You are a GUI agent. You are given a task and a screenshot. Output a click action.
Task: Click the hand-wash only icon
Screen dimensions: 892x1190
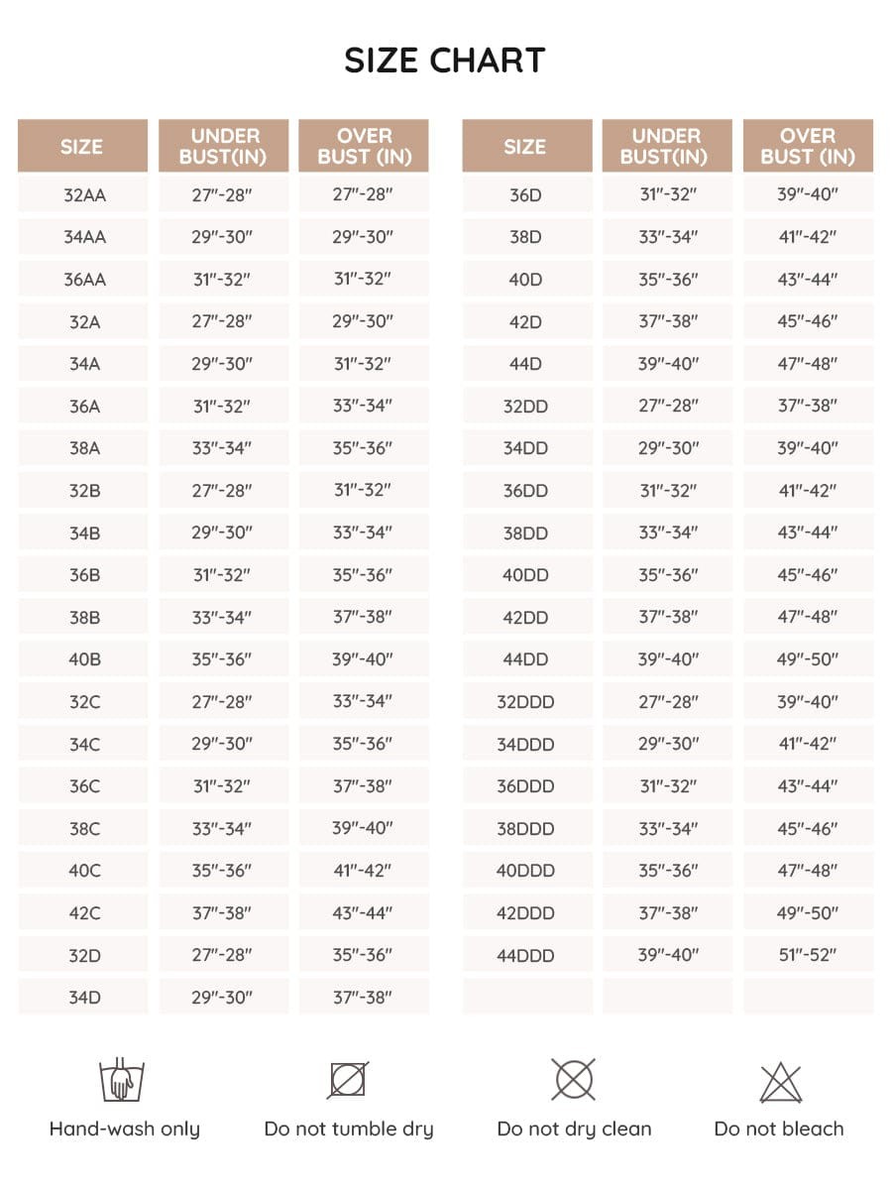tap(116, 1079)
